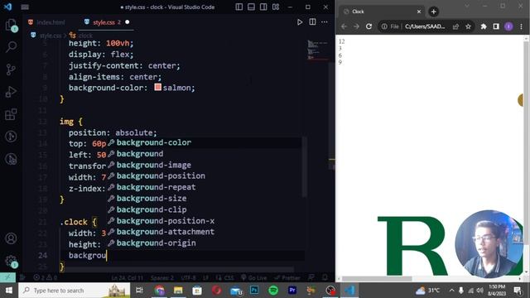
Task: Click the code minimap in editor
Action: tap(317, 50)
